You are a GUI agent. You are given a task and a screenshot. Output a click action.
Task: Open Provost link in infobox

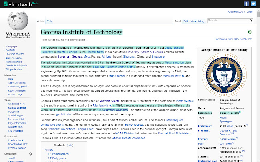tap(203, 139)
